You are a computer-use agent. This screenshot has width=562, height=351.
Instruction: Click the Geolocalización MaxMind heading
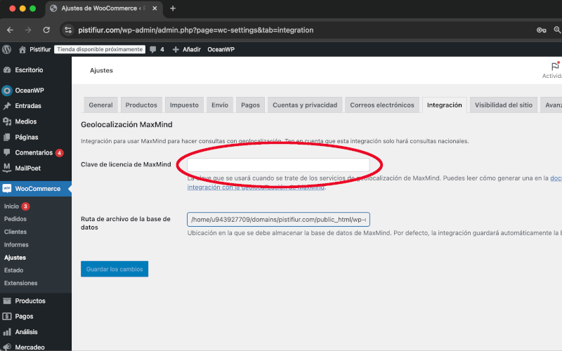[x=126, y=125]
